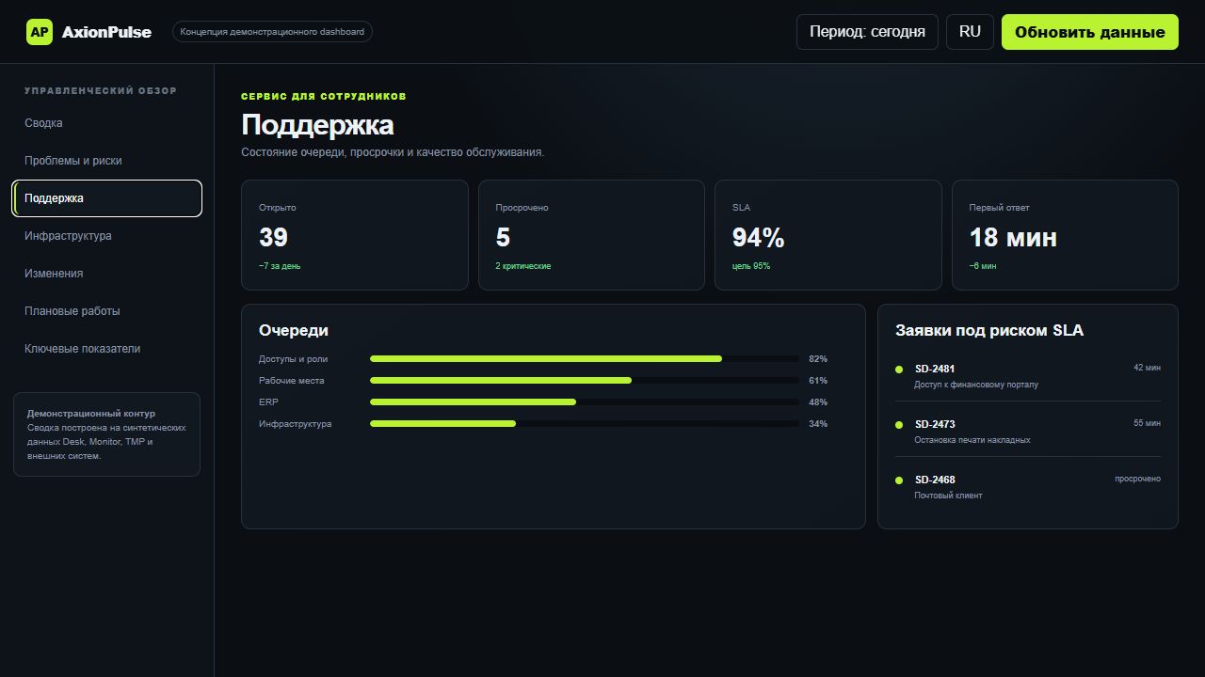
Task: Click Заявки под риском SLA heading
Action: point(989,330)
